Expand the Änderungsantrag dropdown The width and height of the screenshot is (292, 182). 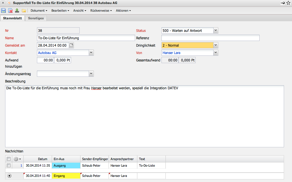(91, 74)
